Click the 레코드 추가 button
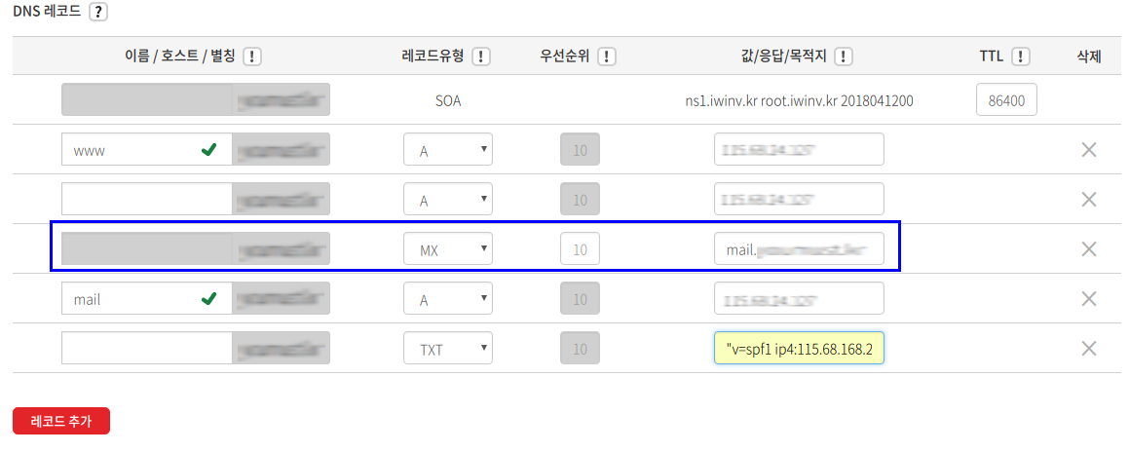The image size is (1129, 453). coord(61,421)
